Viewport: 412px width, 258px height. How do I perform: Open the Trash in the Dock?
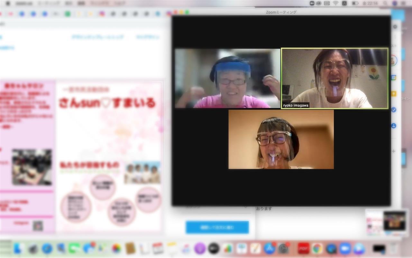[393, 248]
